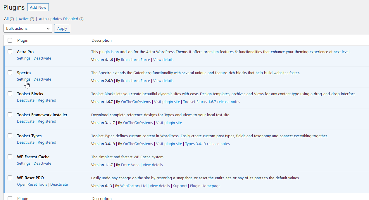Deactivate Toolset Framework Installer
Screen dimensions: 369x200
(x=26, y=121)
